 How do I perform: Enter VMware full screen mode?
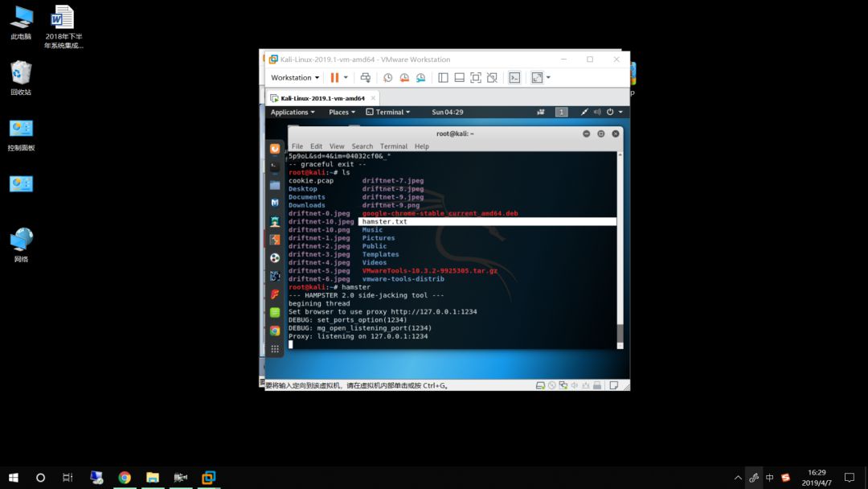point(476,77)
